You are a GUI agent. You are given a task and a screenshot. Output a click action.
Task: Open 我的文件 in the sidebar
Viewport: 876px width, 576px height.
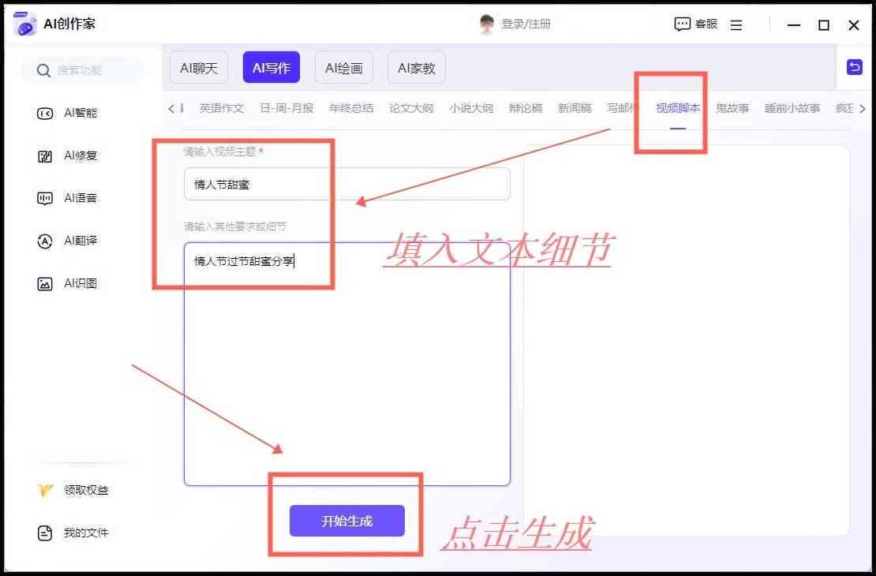(73, 533)
